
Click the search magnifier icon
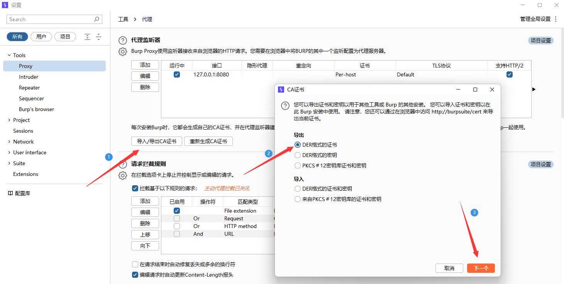coord(97,19)
